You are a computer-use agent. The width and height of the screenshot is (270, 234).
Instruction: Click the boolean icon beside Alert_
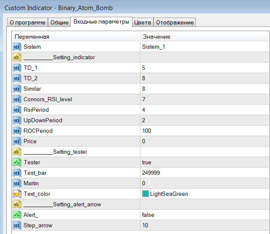(x=17, y=215)
